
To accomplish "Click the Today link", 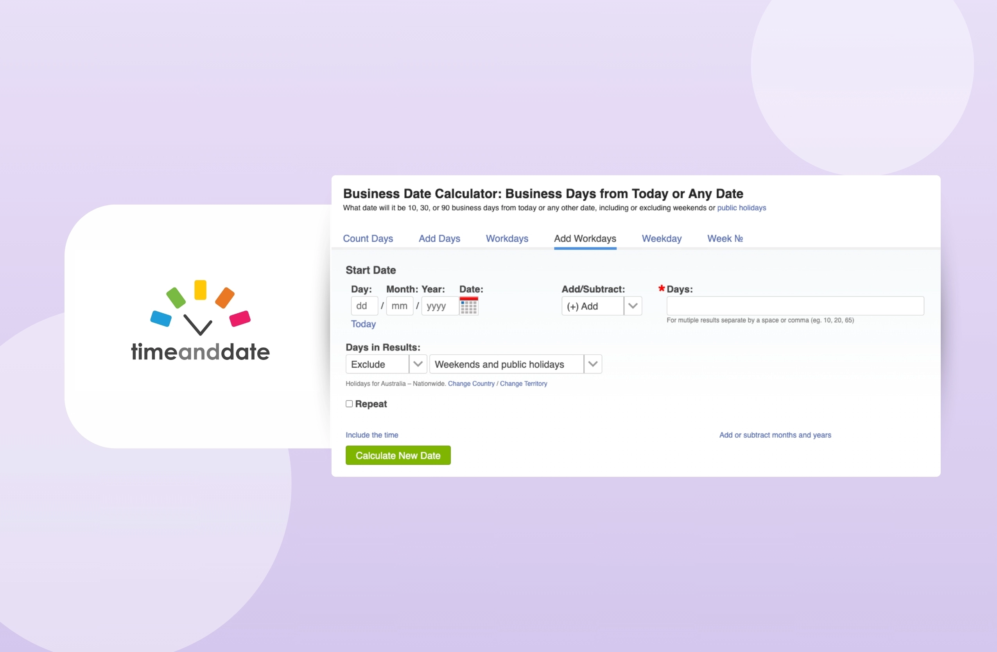I will coord(363,324).
